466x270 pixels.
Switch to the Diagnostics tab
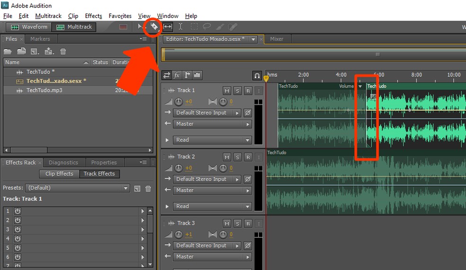(63, 162)
